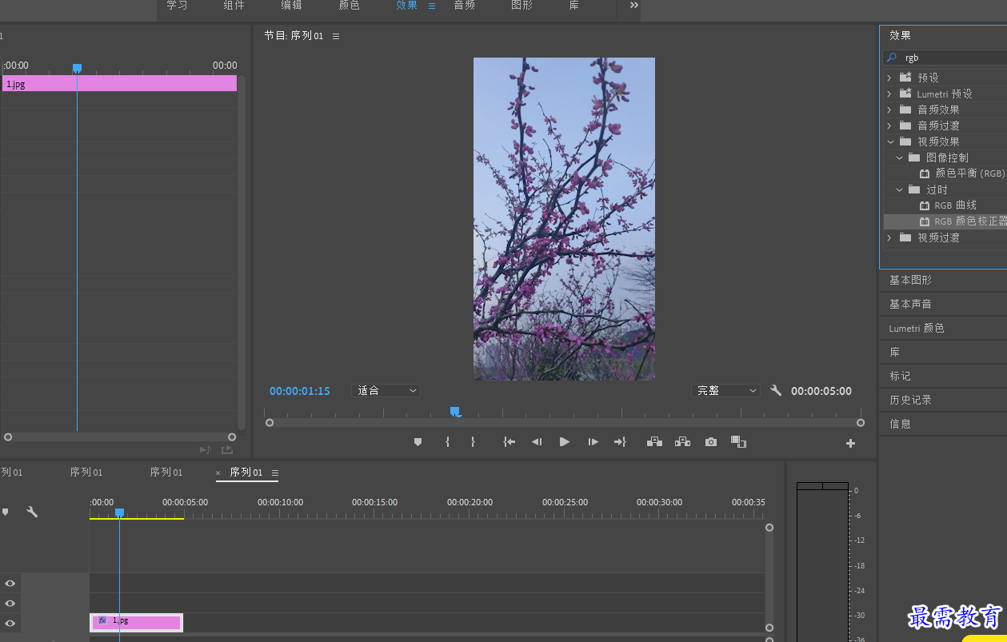Switch to 学习 workspace
The width and height of the screenshot is (1007, 642).
click(177, 6)
